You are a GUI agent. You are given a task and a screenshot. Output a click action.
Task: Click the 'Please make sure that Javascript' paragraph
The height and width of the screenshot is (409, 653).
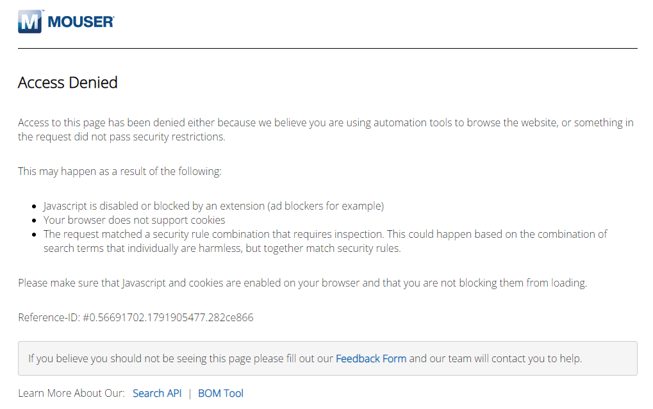click(302, 283)
